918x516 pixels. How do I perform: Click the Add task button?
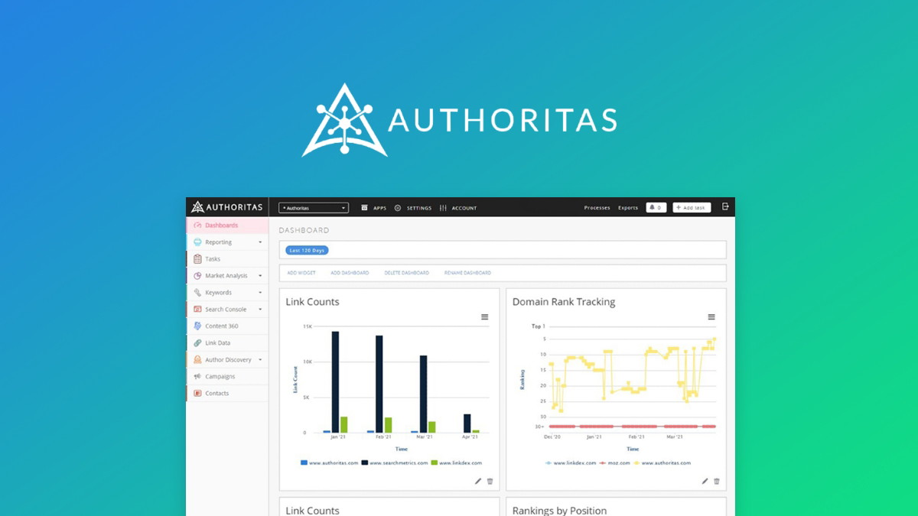[692, 208]
